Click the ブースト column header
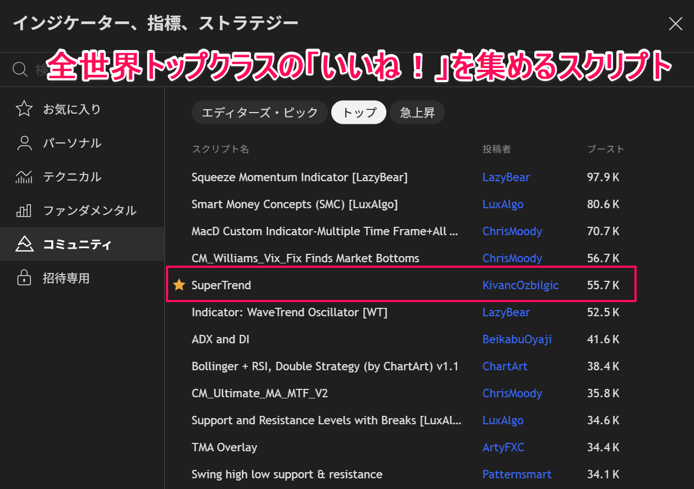 click(x=606, y=149)
